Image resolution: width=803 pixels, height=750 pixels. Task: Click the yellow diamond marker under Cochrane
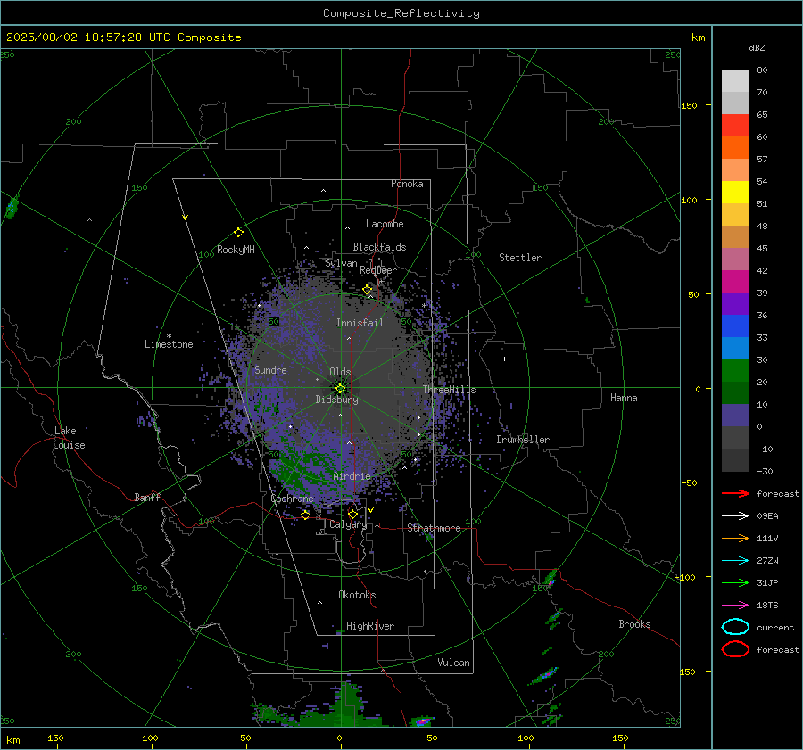pyautogui.click(x=306, y=515)
